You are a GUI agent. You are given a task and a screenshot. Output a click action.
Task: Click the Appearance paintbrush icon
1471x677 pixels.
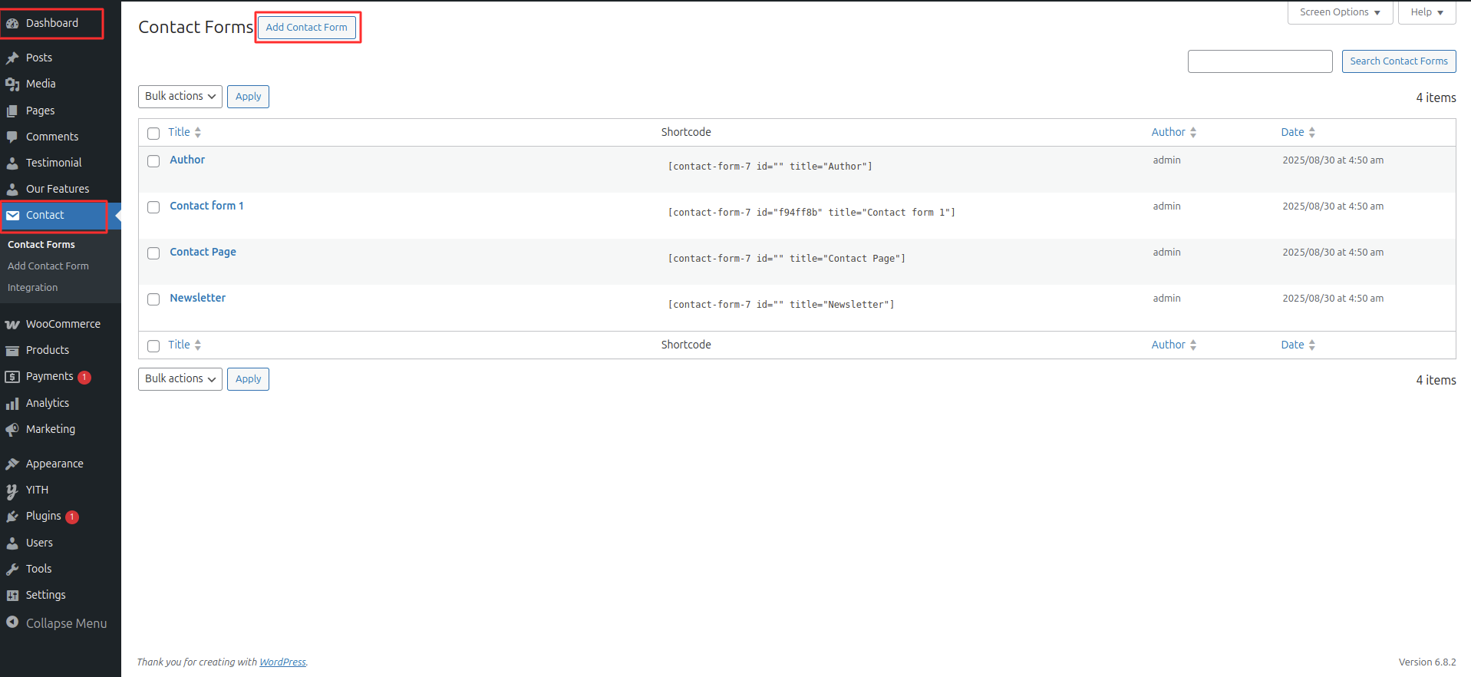tap(12, 464)
